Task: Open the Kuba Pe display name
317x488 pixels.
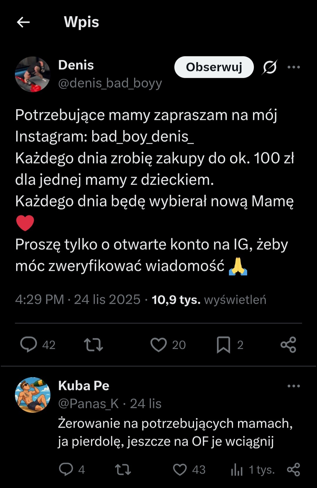Action: pyautogui.click(x=84, y=386)
